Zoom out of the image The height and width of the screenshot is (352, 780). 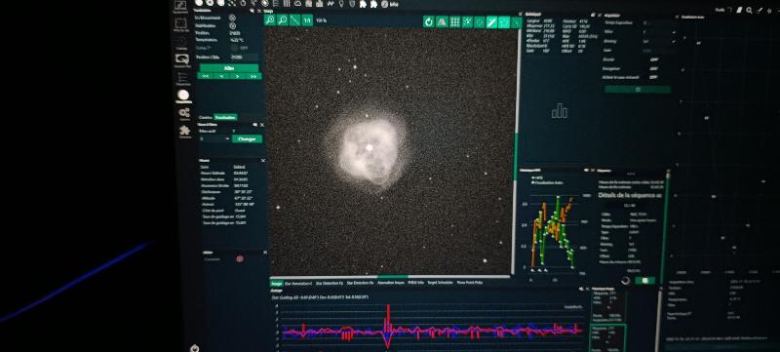click(x=283, y=20)
